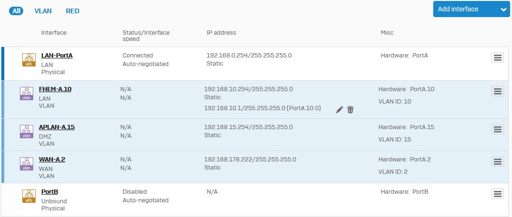Open the hamburger menu for PortB
Screen dimensions: 512x217
(498, 194)
